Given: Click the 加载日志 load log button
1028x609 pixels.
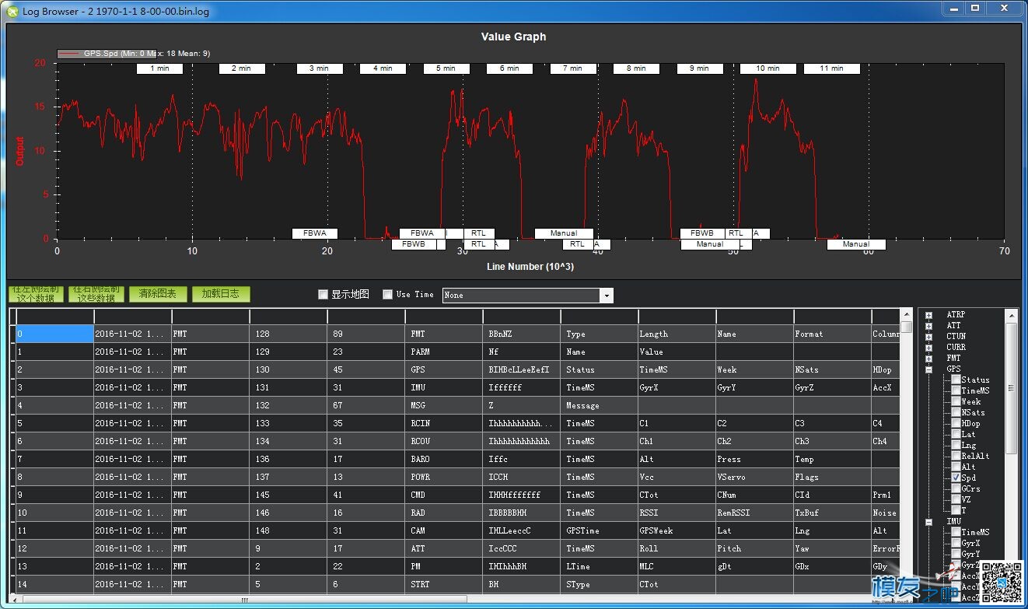Looking at the screenshot, I should coord(221,294).
